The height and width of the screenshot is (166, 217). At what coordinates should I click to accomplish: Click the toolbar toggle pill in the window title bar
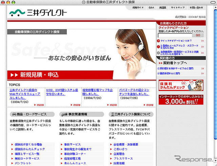tap(213, 2)
